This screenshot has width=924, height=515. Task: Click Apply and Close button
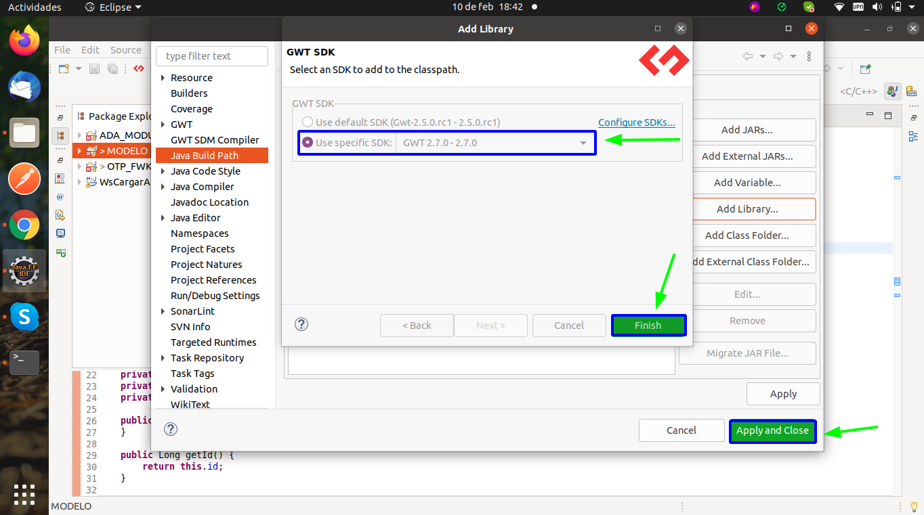(772, 430)
